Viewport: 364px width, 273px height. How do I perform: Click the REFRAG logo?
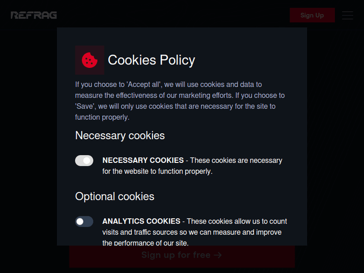[x=34, y=15]
